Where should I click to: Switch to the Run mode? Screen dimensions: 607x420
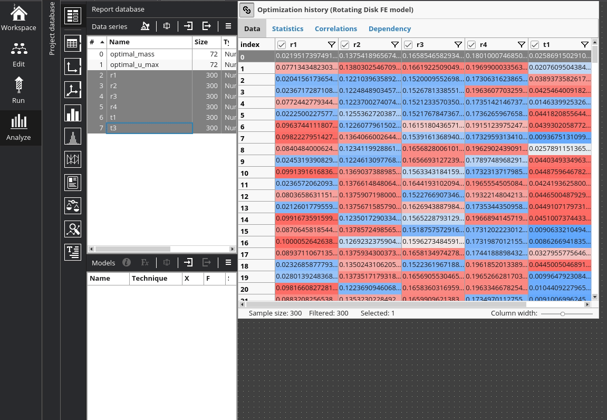18,91
